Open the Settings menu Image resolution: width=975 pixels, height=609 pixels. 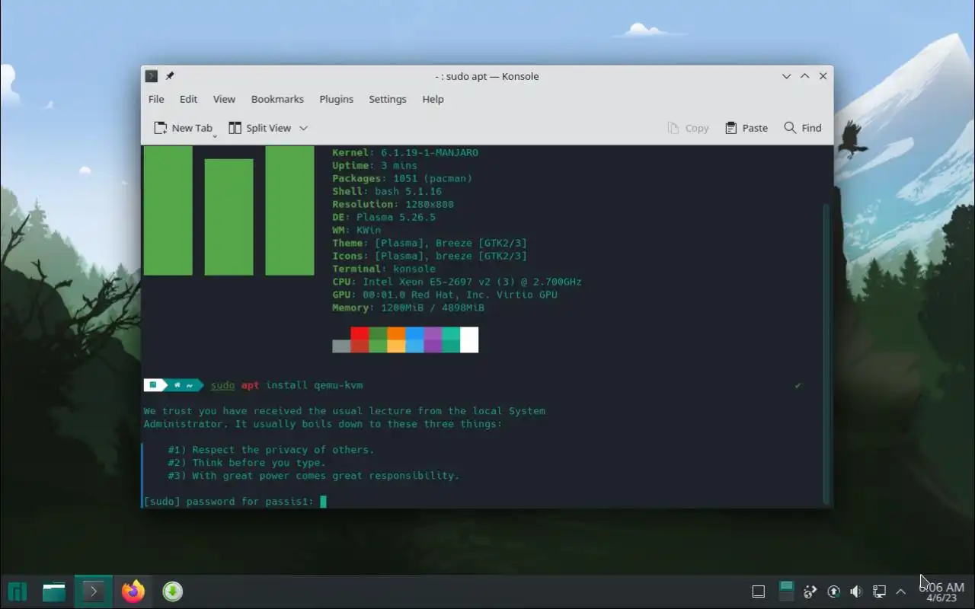pos(387,99)
